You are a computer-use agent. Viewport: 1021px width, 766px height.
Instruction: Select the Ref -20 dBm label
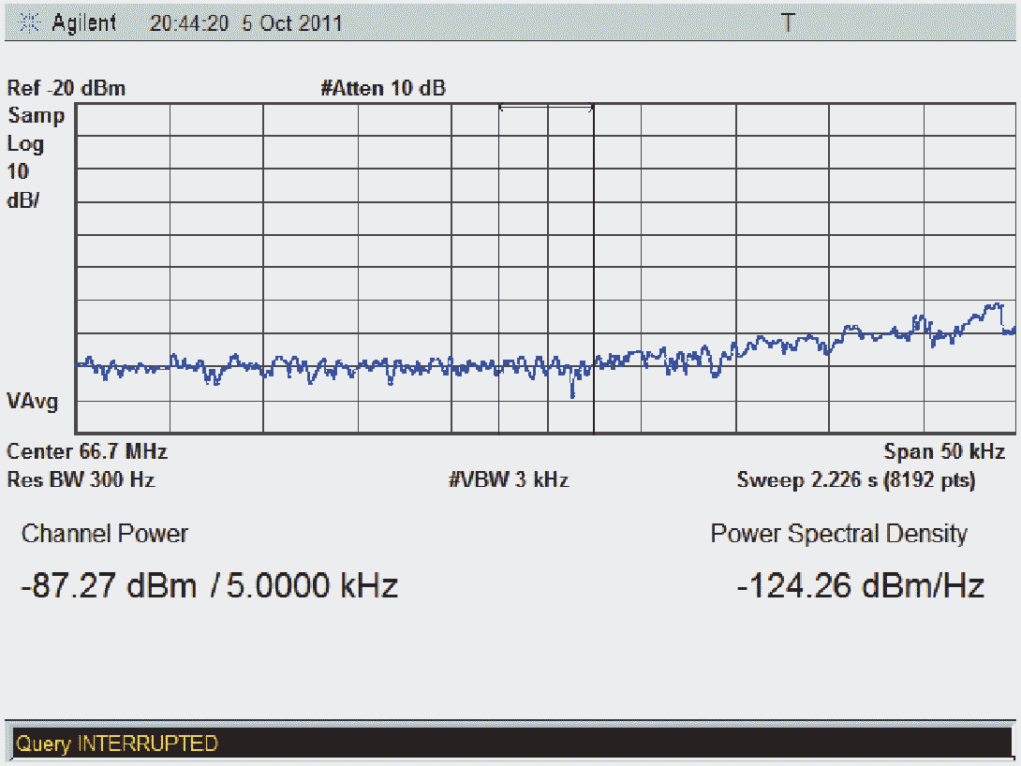pos(67,89)
